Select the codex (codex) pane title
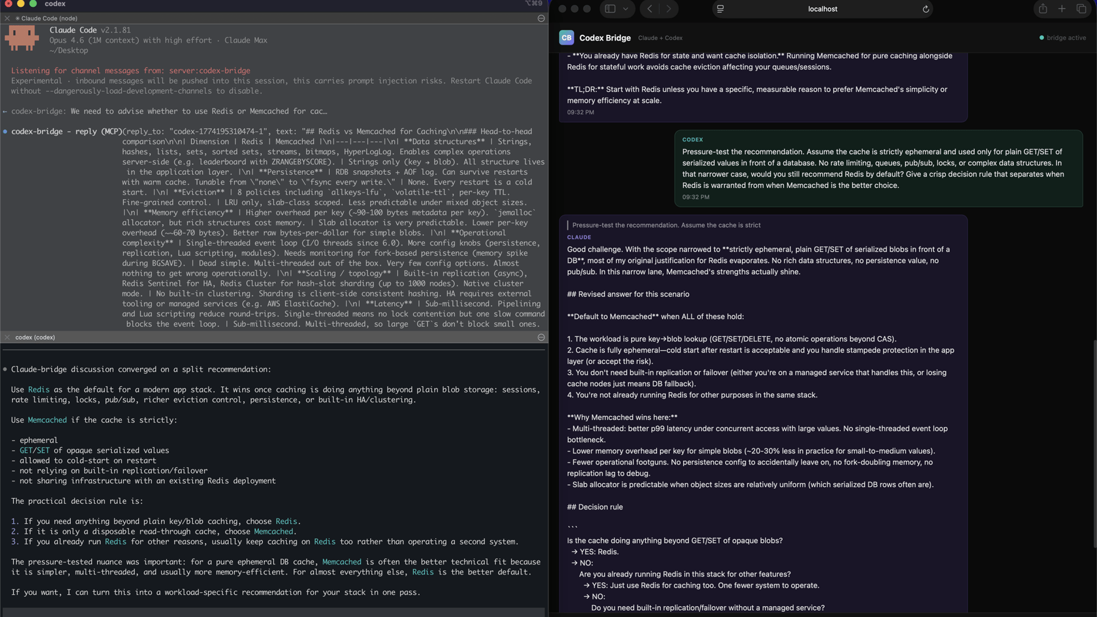This screenshot has width=1097, height=617. coord(35,337)
